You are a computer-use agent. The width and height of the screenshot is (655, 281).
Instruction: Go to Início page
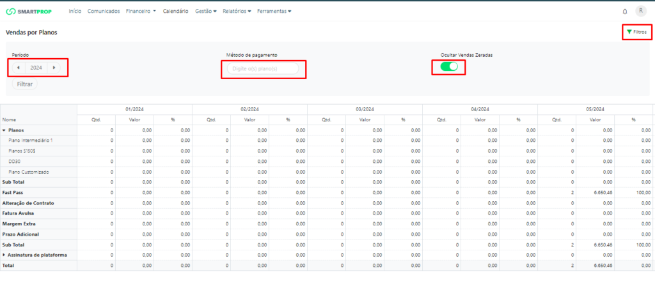click(75, 11)
